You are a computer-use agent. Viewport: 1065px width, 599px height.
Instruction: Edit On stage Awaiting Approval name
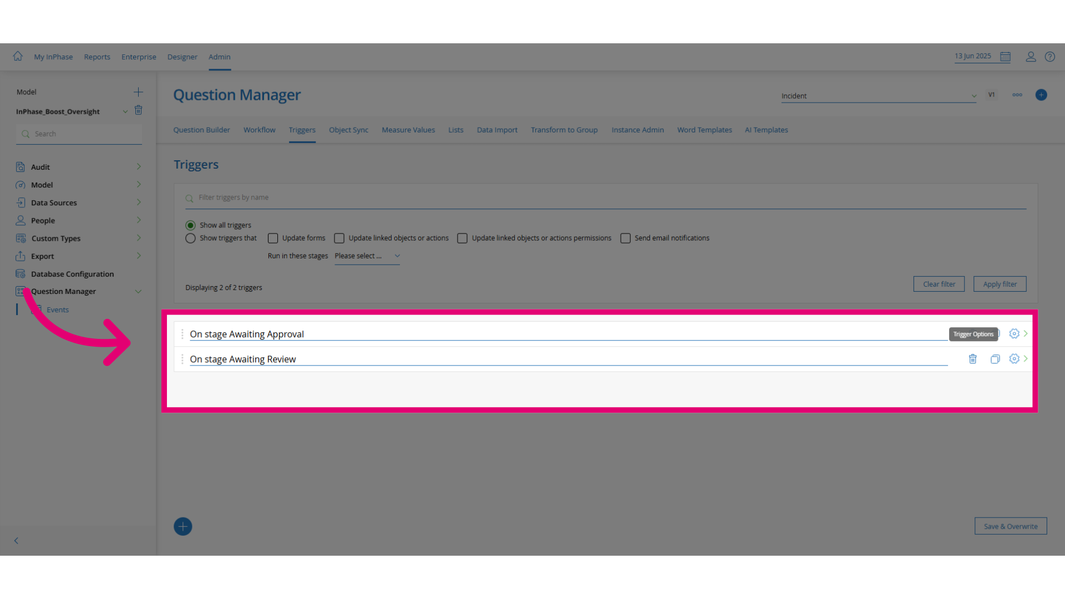tap(569, 334)
